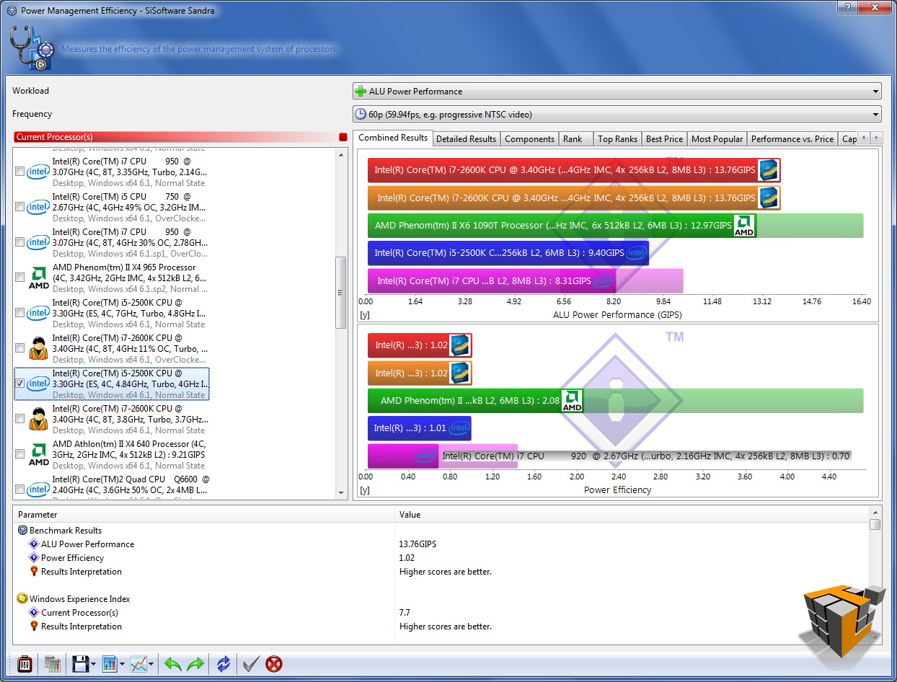Click the Benchmark Results globe icon
The width and height of the screenshot is (897, 682).
click(22, 531)
